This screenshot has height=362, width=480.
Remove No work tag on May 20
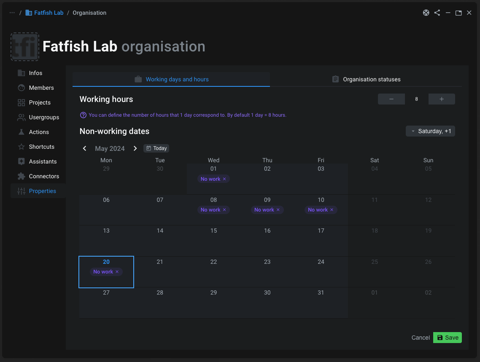(x=117, y=272)
